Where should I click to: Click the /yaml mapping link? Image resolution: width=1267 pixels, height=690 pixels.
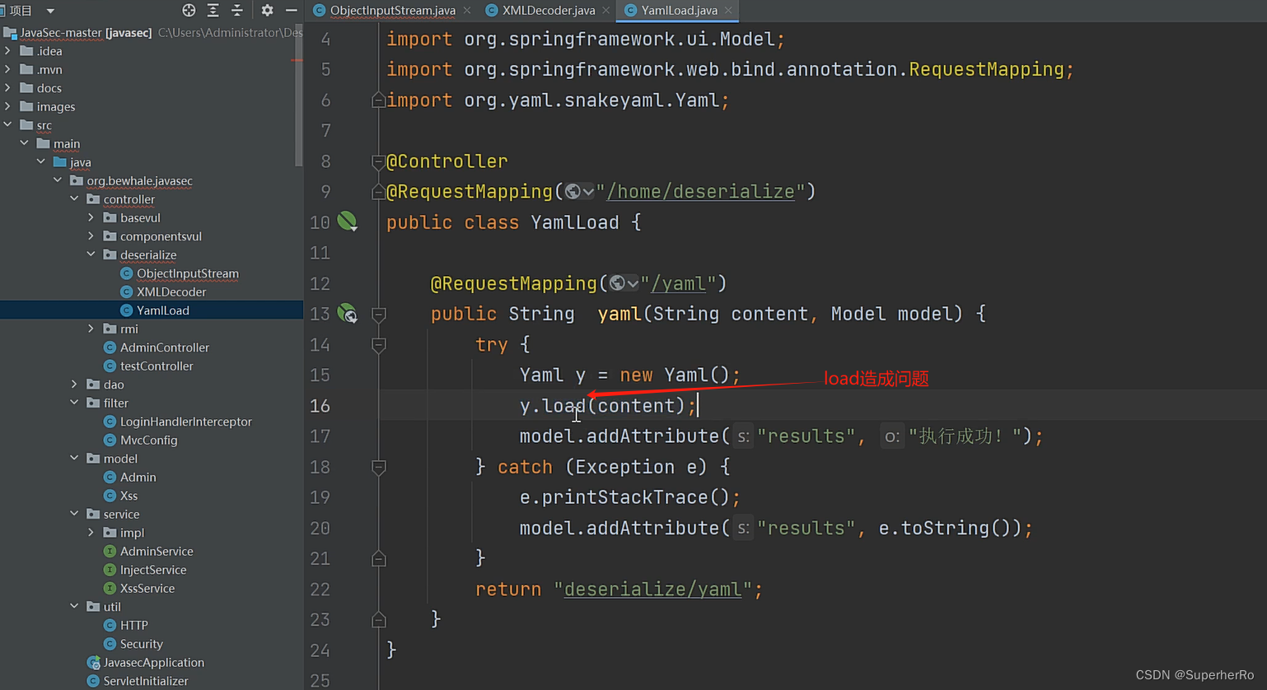click(x=679, y=283)
